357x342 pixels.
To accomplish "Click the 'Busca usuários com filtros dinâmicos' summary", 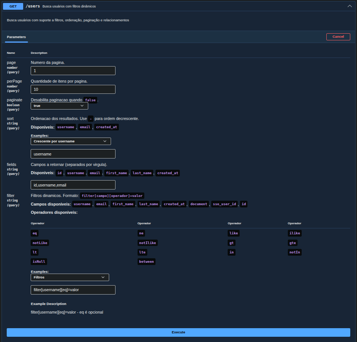I will point(69,6).
